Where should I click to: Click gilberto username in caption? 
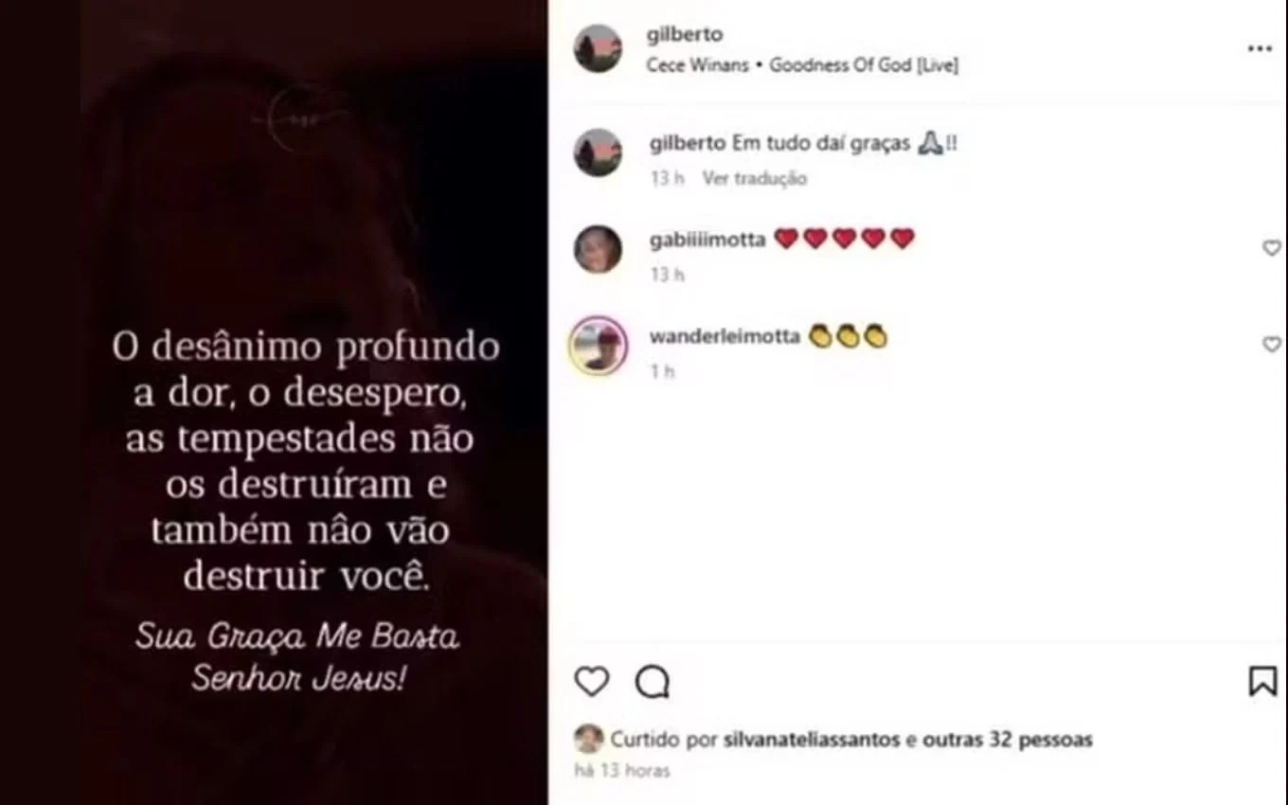click(x=689, y=144)
